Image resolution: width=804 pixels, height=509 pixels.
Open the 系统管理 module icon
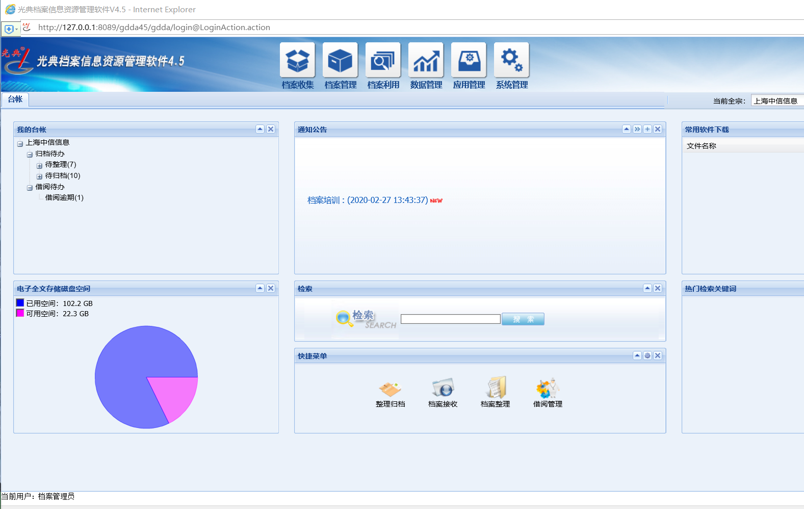[512, 60]
